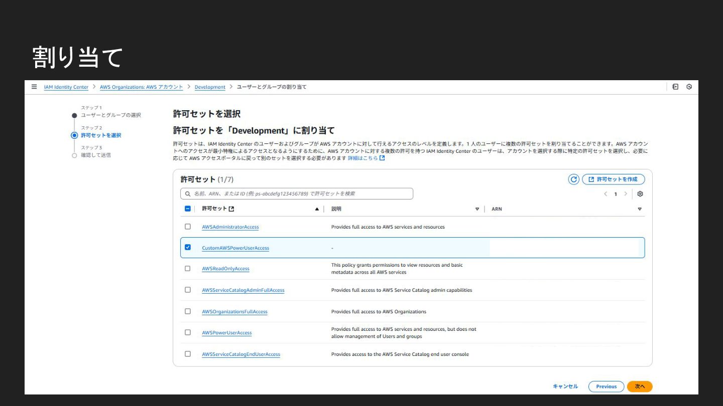The width and height of the screenshot is (723, 406).
Task: Check the AWSAdministratorAccess checkbox
Action: 188,227
